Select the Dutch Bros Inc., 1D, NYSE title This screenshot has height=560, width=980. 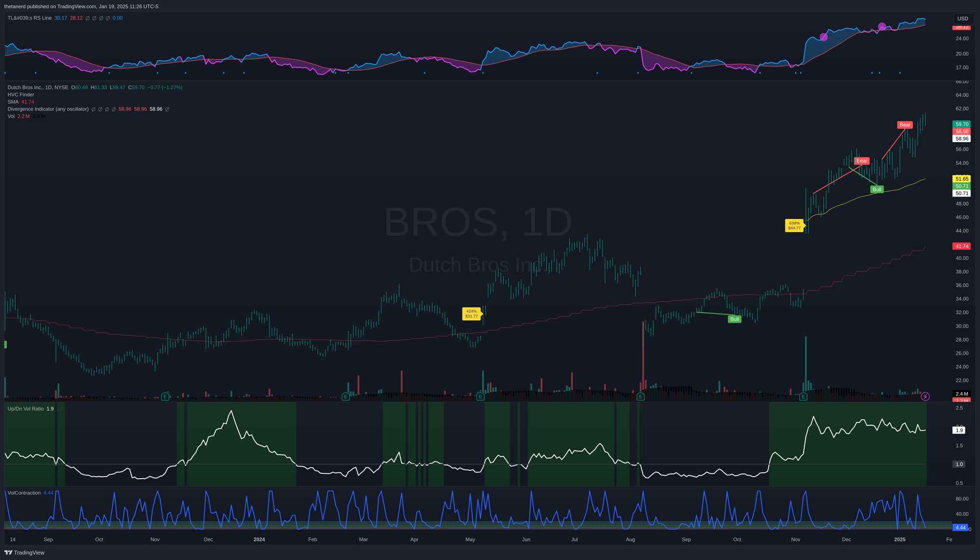38,88
